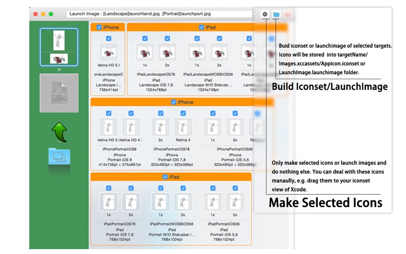This screenshot has width=406, height=254.
Task: Select the launch image preview in the sidebar
Action: coord(59,47)
